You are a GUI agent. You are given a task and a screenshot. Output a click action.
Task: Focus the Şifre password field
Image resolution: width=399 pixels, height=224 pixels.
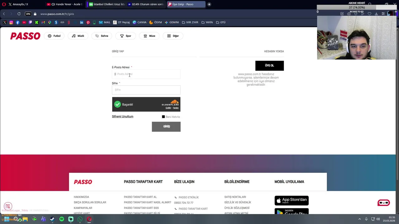pos(146,90)
